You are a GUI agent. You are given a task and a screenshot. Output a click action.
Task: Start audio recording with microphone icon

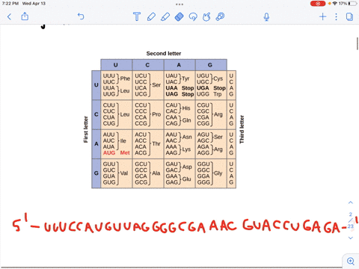(x=266, y=17)
